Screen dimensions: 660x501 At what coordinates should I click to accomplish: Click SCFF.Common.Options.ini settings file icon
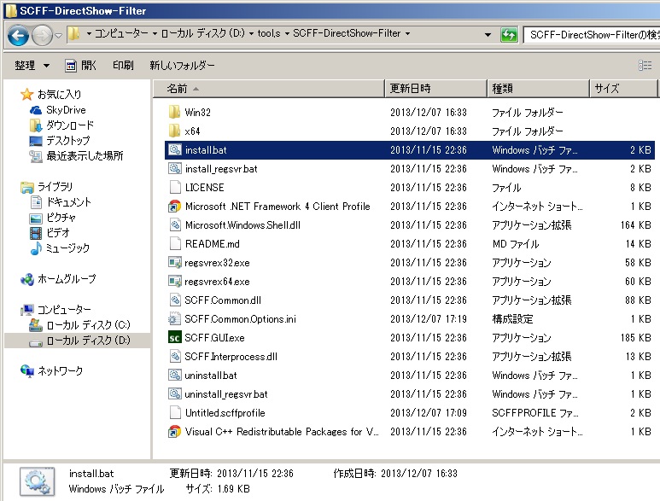(x=174, y=319)
